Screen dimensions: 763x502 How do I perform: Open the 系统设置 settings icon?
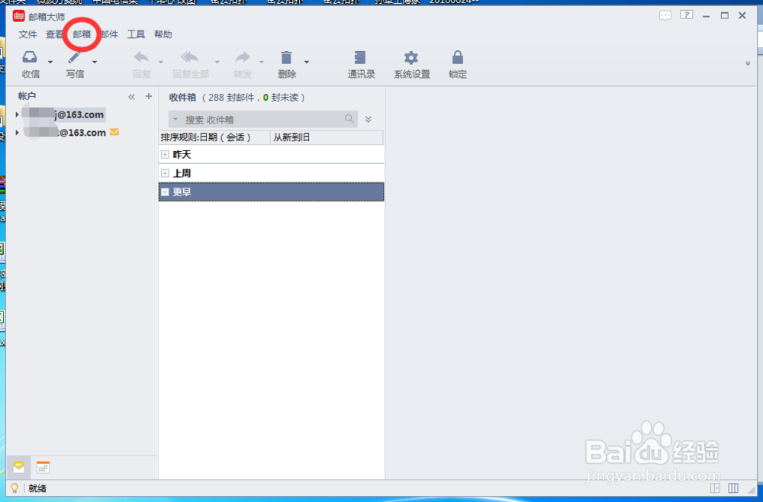click(x=410, y=63)
